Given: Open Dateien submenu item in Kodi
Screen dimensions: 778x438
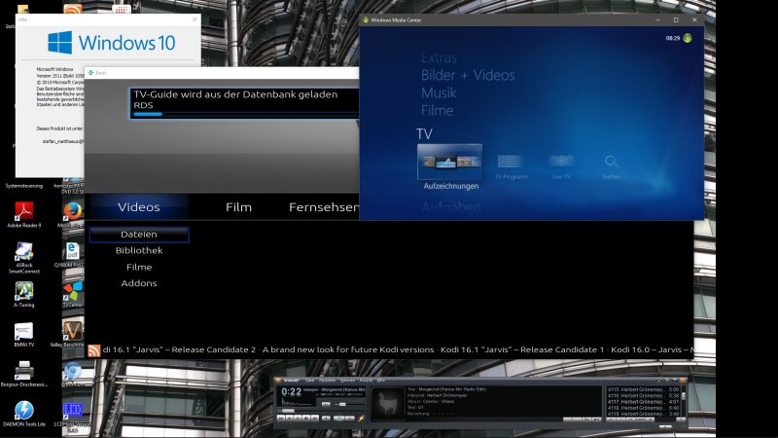Looking at the screenshot, I should coord(139,235).
